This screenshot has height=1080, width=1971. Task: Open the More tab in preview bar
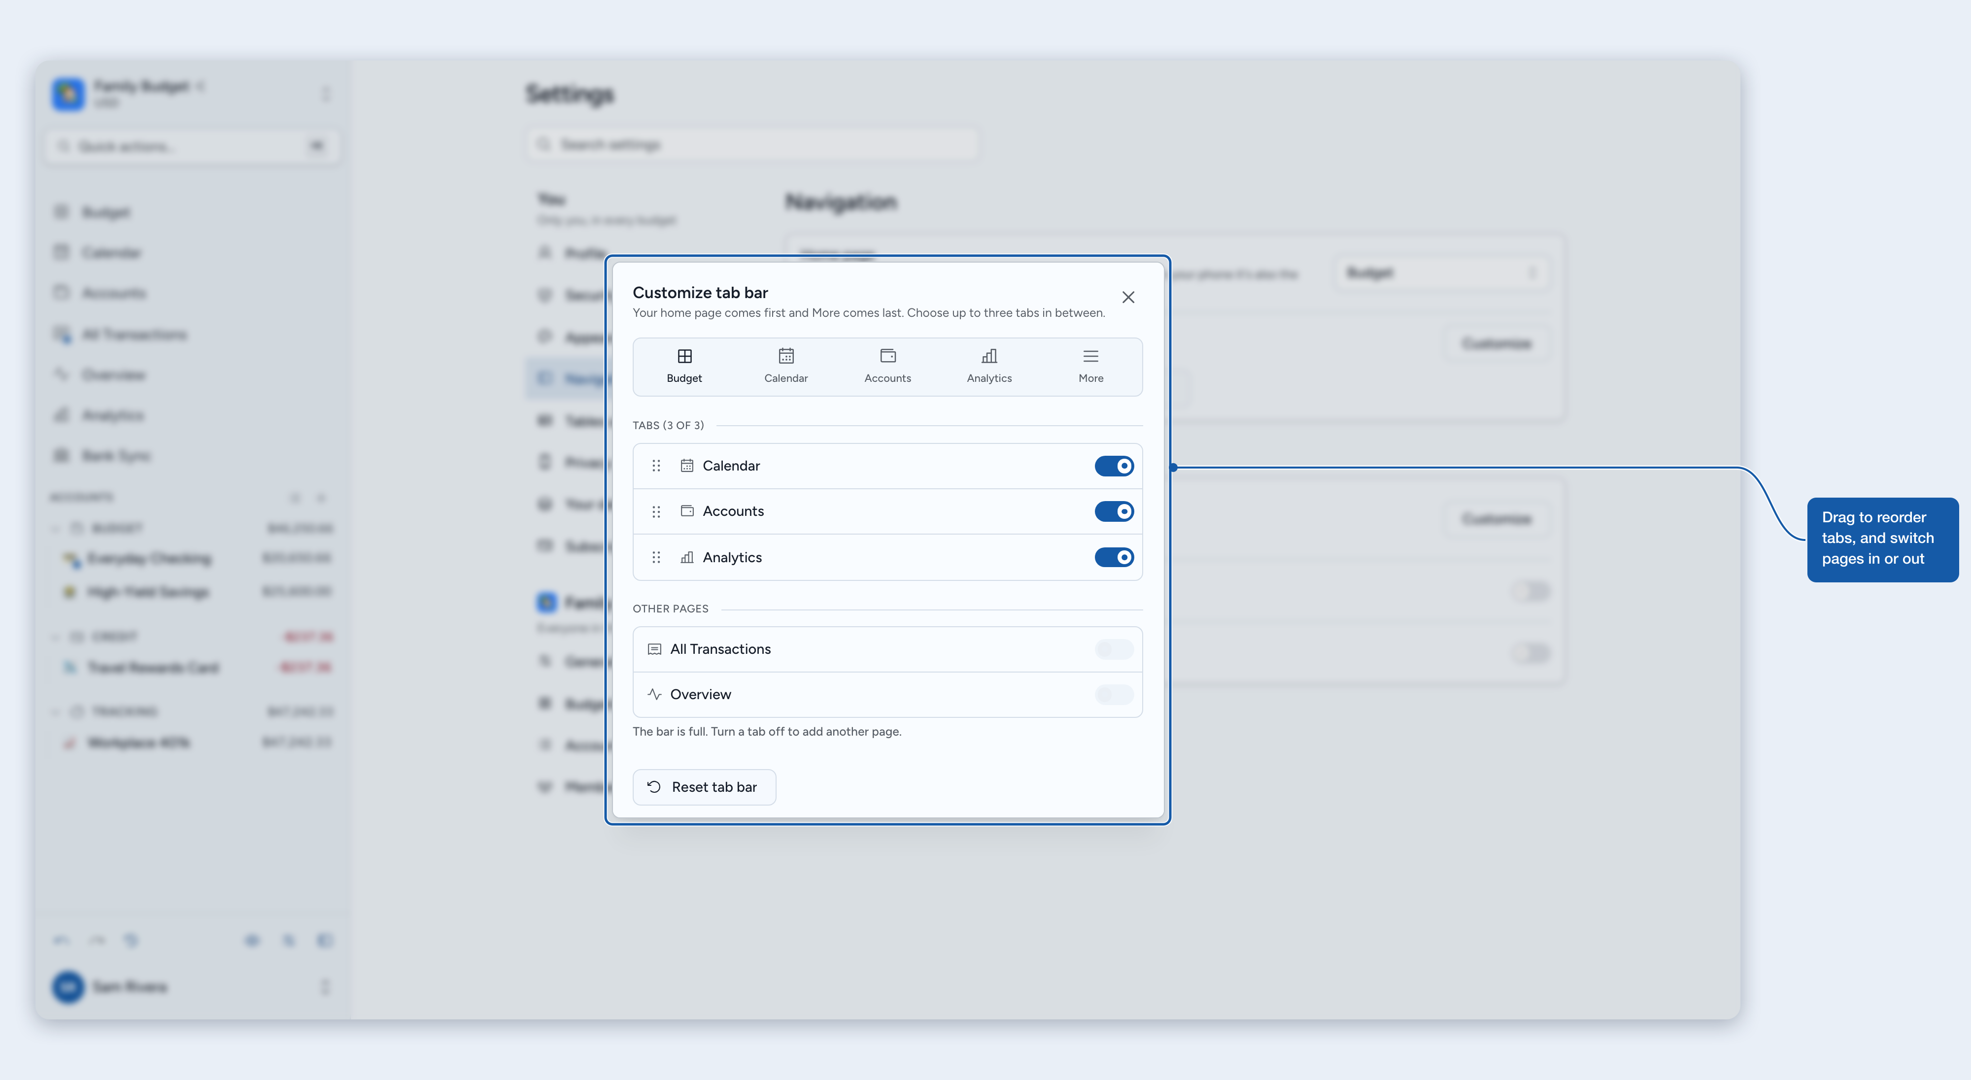pos(1090,367)
